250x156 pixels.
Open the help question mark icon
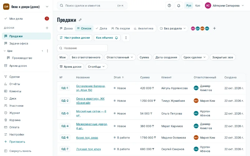169,6
